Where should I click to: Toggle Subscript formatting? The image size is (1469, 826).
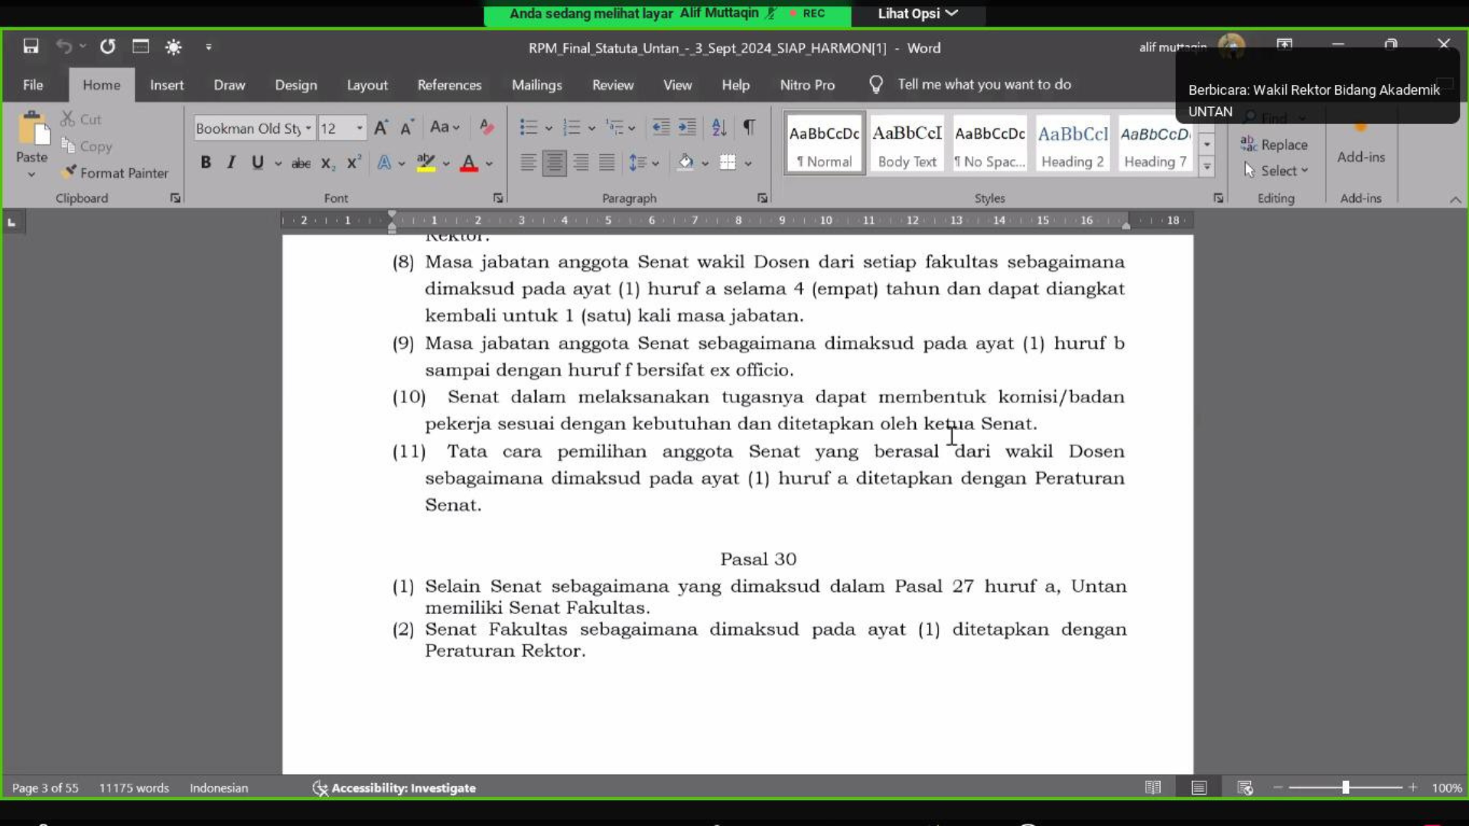[327, 163]
